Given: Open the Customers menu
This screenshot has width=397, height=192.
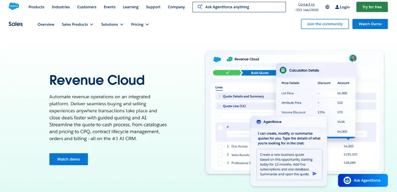Looking at the screenshot, I should click(x=87, y=7).
